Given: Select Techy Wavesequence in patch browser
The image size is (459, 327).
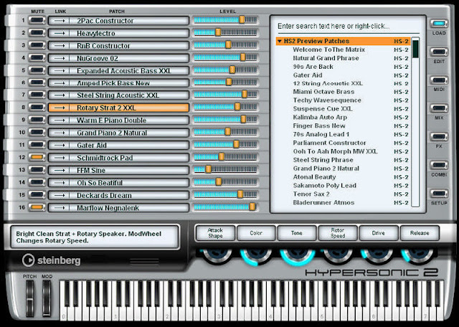Looking at the screenshot, I should coord(327,100).
